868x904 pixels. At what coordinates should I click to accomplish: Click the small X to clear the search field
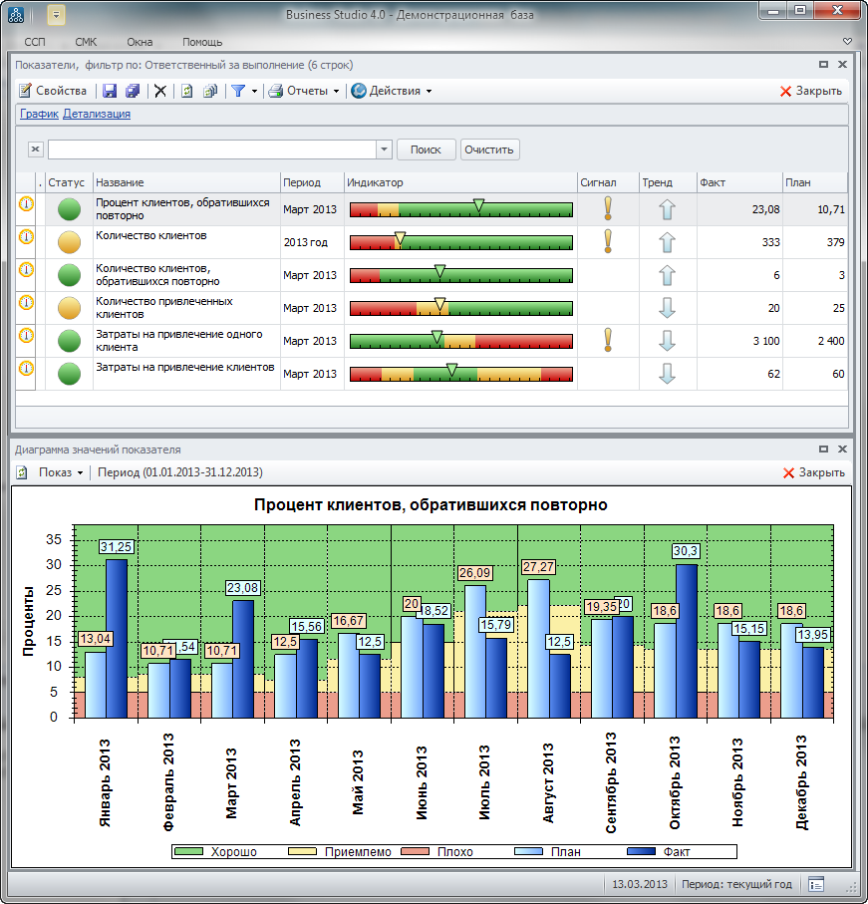coord(35,150)
